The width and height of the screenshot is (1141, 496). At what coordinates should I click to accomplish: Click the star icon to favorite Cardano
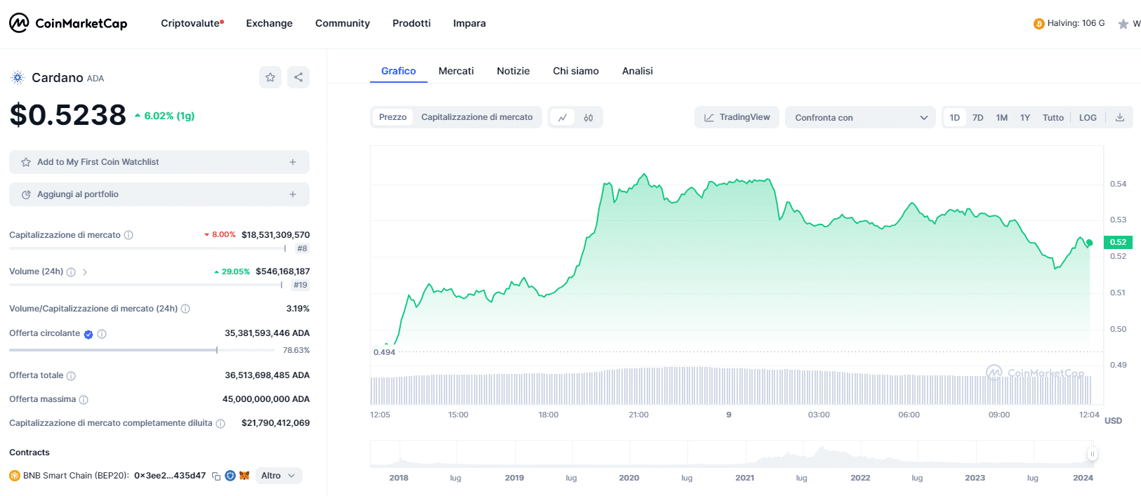point(270,77)
